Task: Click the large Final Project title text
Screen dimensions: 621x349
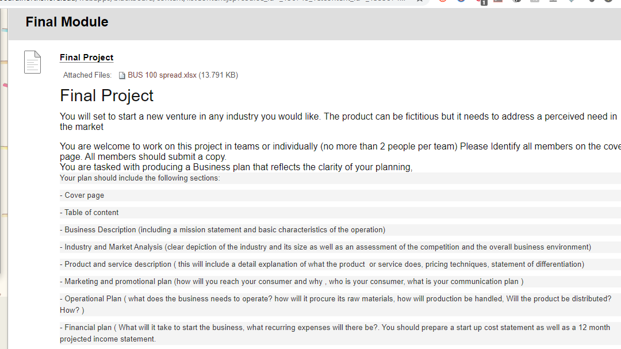Action: point(106,95)
